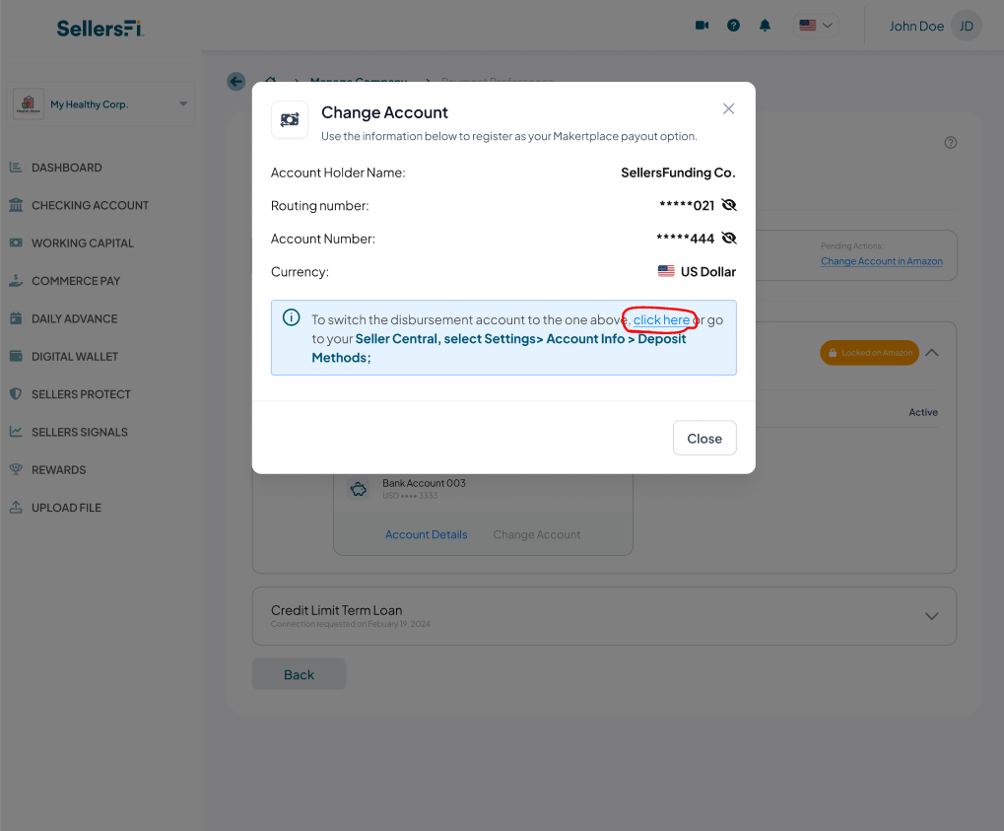This screenshot has width=1004, height=831.
Task: Click the JD user avatar
Action: (x=967, y=26)
